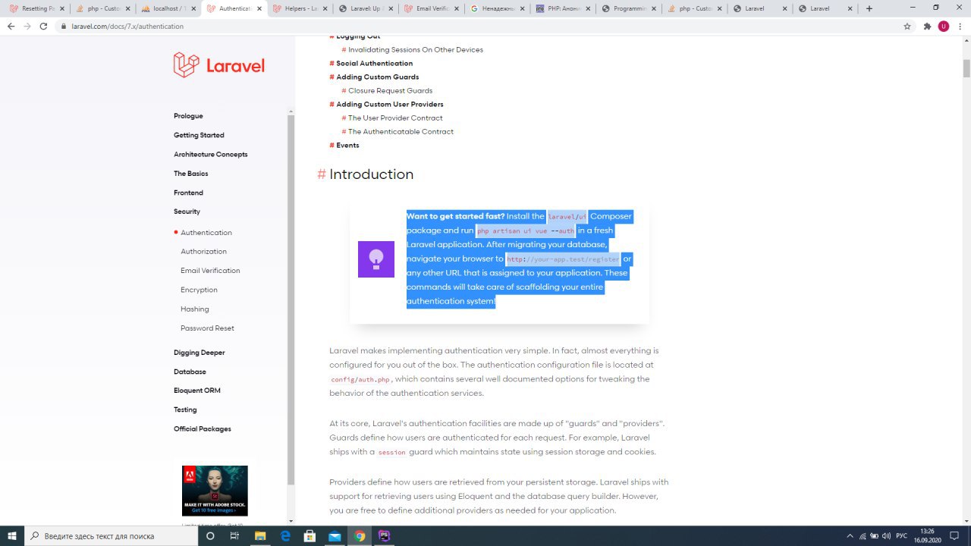
Task: Show hidden system tray icons
Action: (850, 535)
